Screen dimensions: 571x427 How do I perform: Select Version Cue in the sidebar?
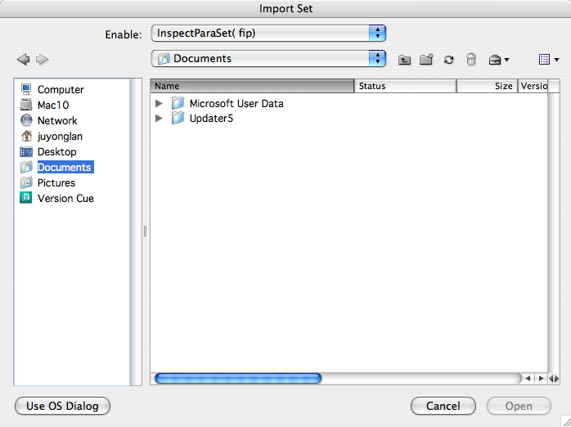point(65,199)
